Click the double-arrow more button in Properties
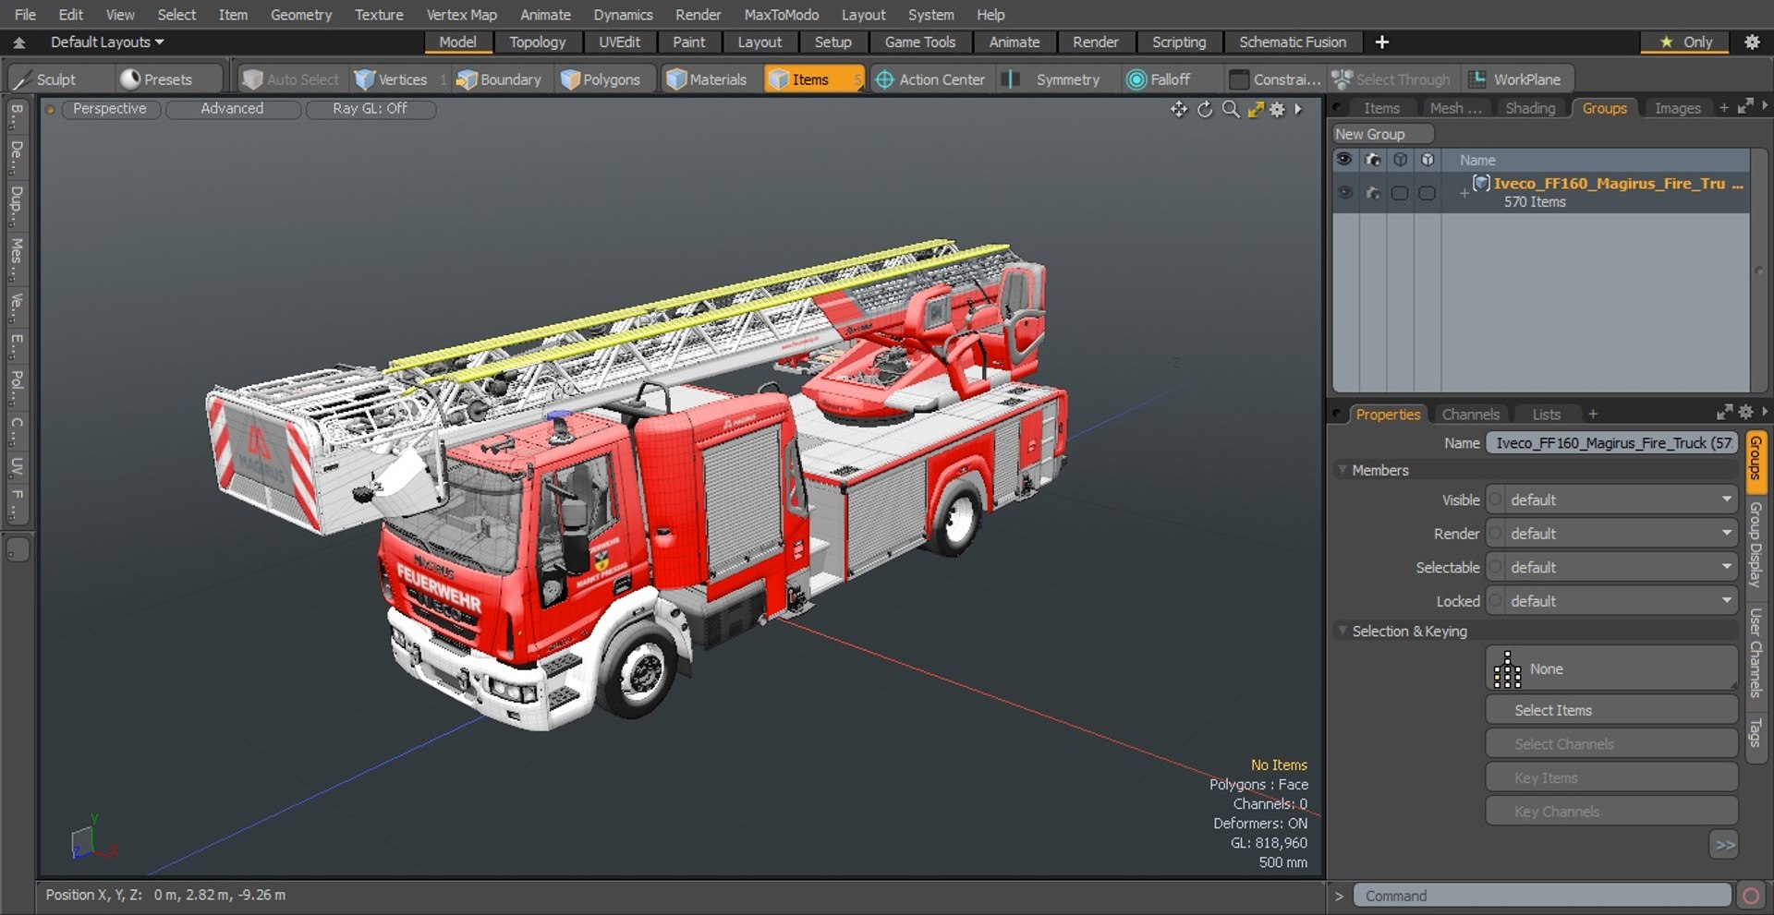Image resolution: width=1774 pixels, height=915 pixels. [x=1724, y=845]
